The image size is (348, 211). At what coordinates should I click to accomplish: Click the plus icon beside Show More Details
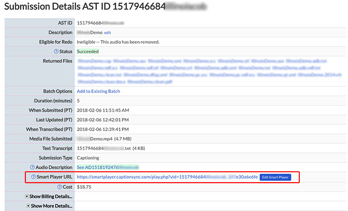pos(28,206)
